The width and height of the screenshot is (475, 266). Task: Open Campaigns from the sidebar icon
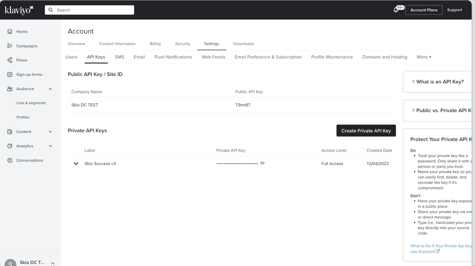(10, 46)
